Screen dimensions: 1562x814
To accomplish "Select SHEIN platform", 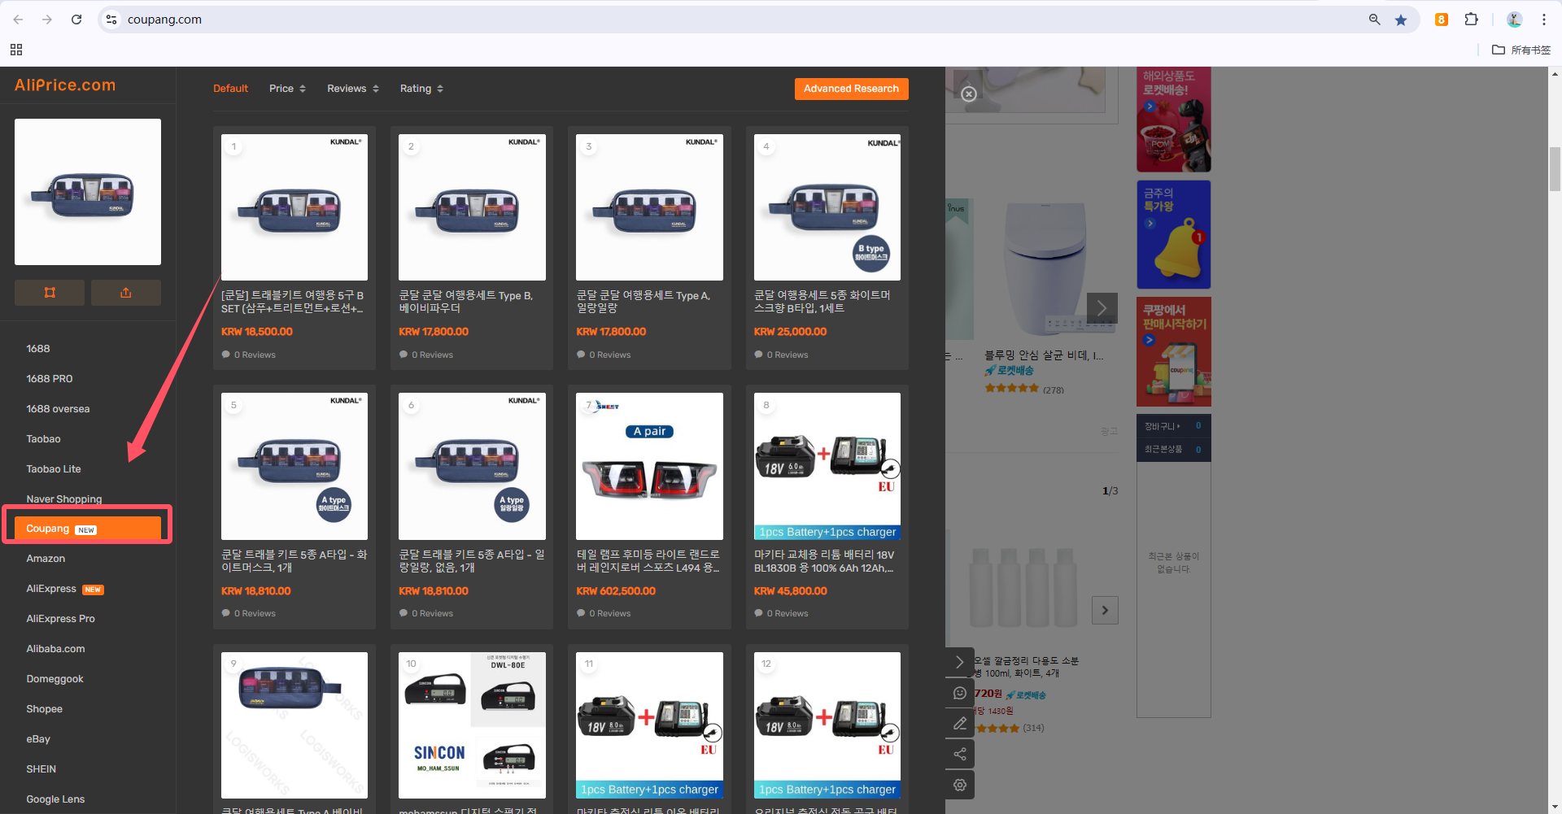I will [41, 769].
